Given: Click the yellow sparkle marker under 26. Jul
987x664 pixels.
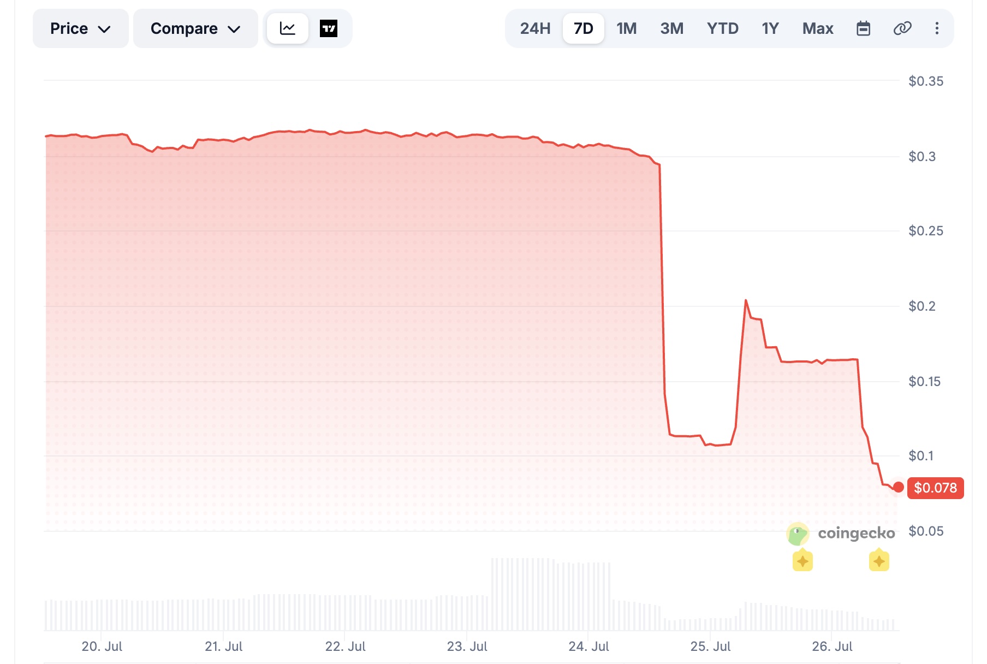Looking at the screenshot, I should coord(879,561).
